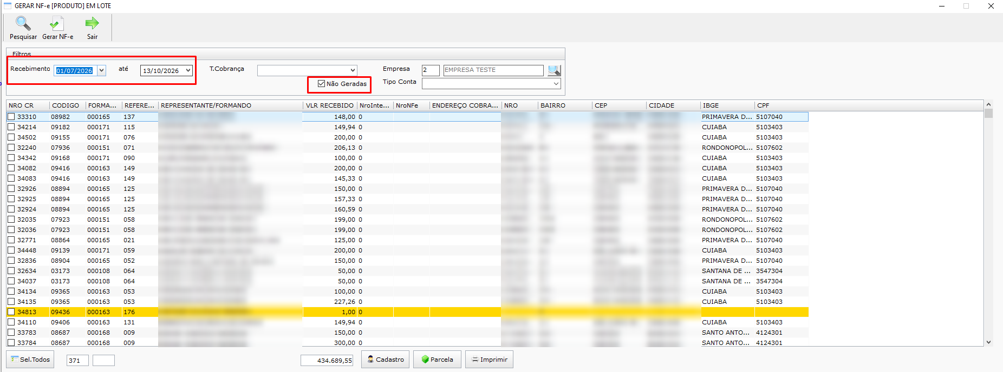Exit using the Sair green arrow
This screenshot has width=1003, height=372.
[92, 24]
